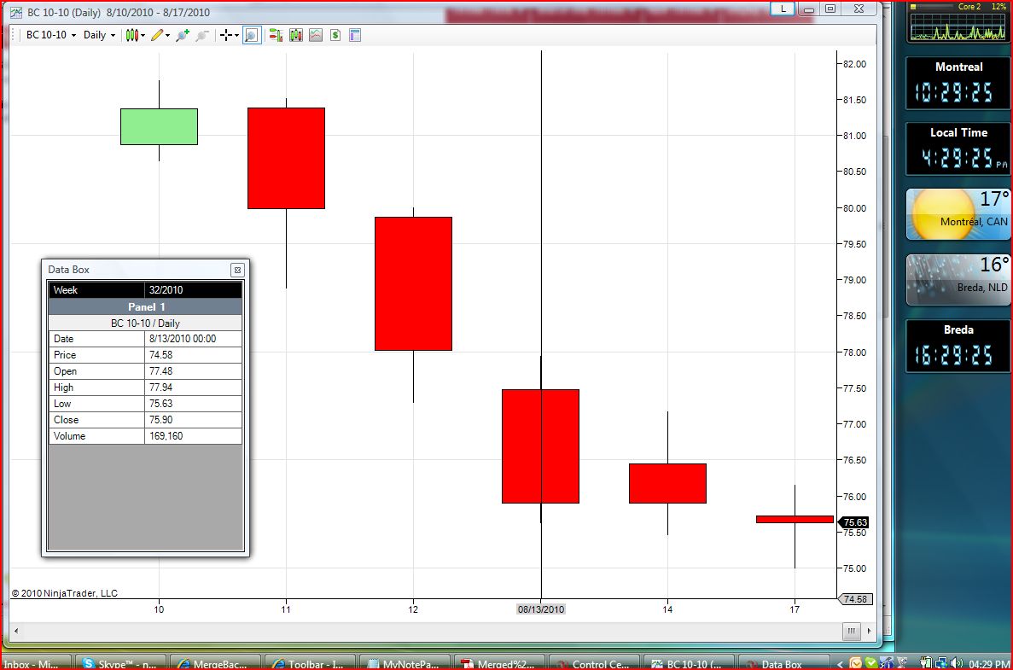Viewport: 1013px width, 670px height.
Task: Switch to MyNotePa... taskbar button
Action: click(x=405, y=663)
